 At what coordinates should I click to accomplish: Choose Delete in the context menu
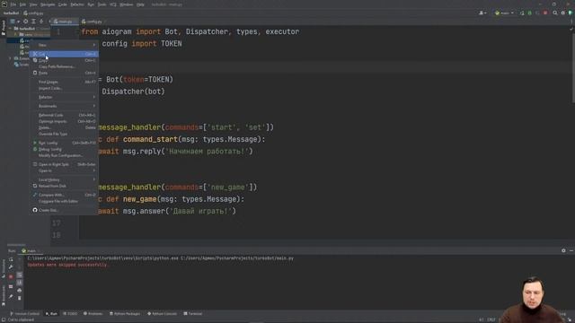pos(64,127)
